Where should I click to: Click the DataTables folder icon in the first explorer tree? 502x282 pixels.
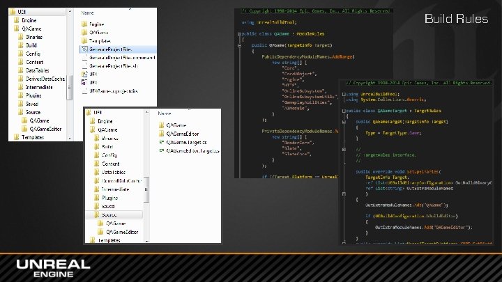[21, 70]
